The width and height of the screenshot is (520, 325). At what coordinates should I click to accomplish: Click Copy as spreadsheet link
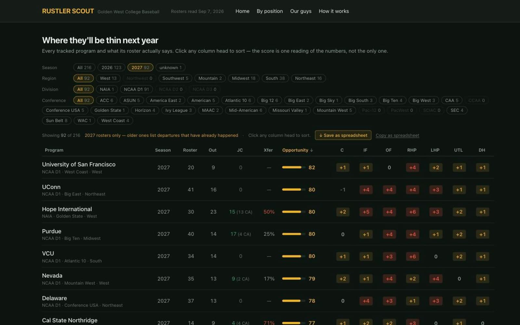(x=397, y=135)
